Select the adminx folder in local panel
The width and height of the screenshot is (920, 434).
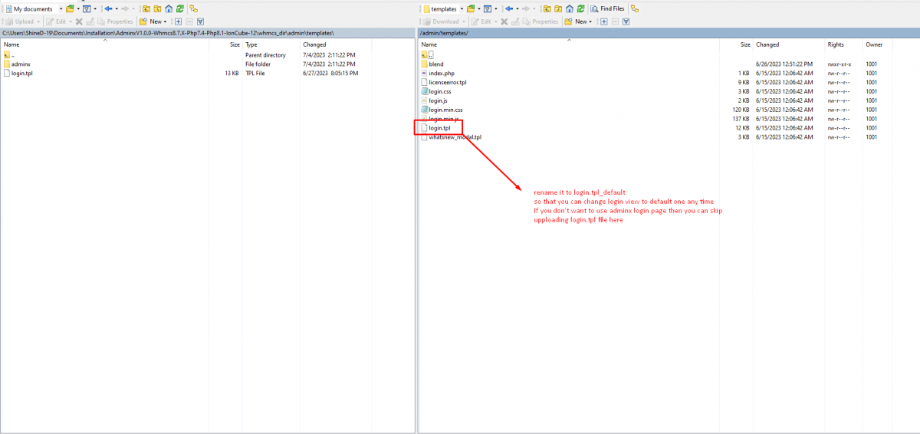click(21, 64)
